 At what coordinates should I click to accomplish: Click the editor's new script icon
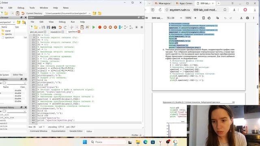click(x=31, y=27)
